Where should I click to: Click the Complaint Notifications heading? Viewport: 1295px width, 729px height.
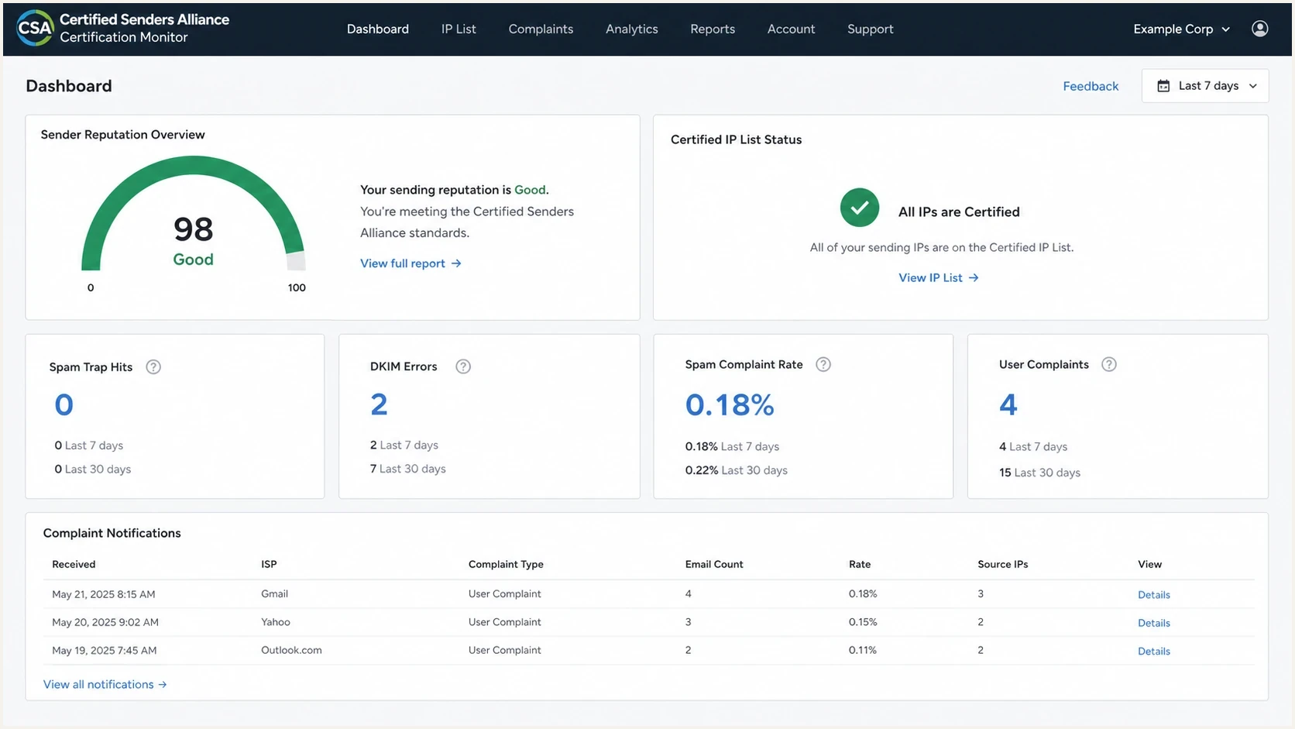(112, 533)
